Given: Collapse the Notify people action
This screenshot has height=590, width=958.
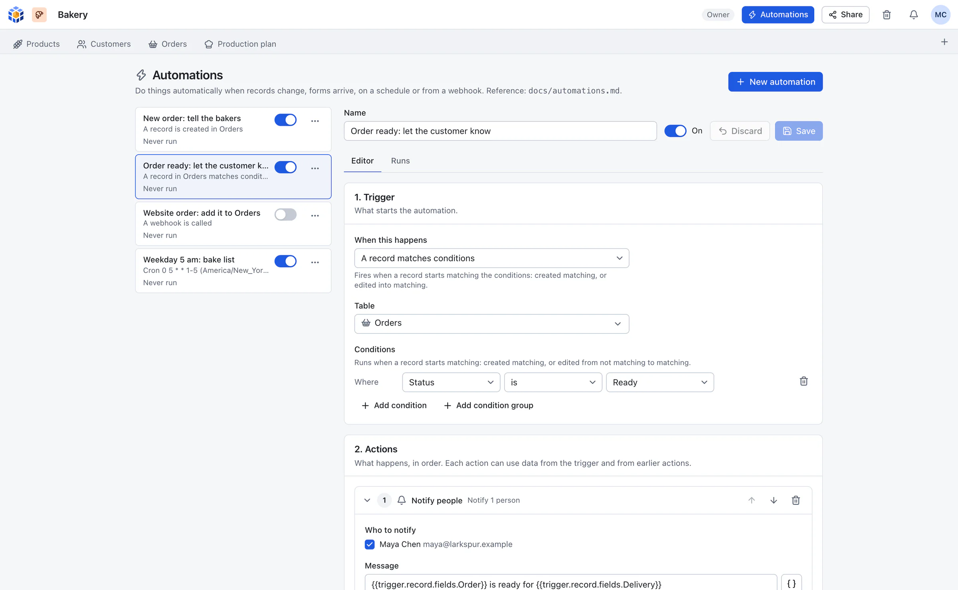Looking at the screenshot, I should click(367, 500).
